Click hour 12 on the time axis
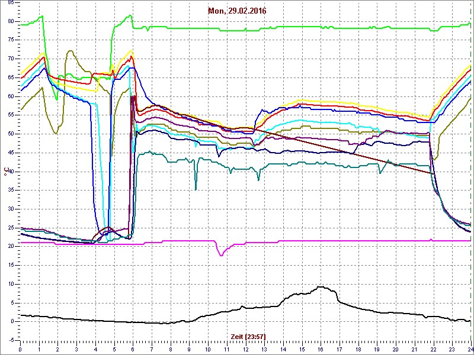The height and width of the screenshot is (355, 474). (x=245, y=348)
